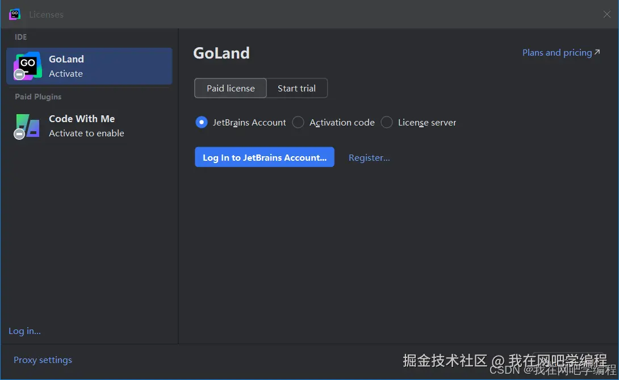Click the GoLand logo icon in sidebar

point(28,66)
